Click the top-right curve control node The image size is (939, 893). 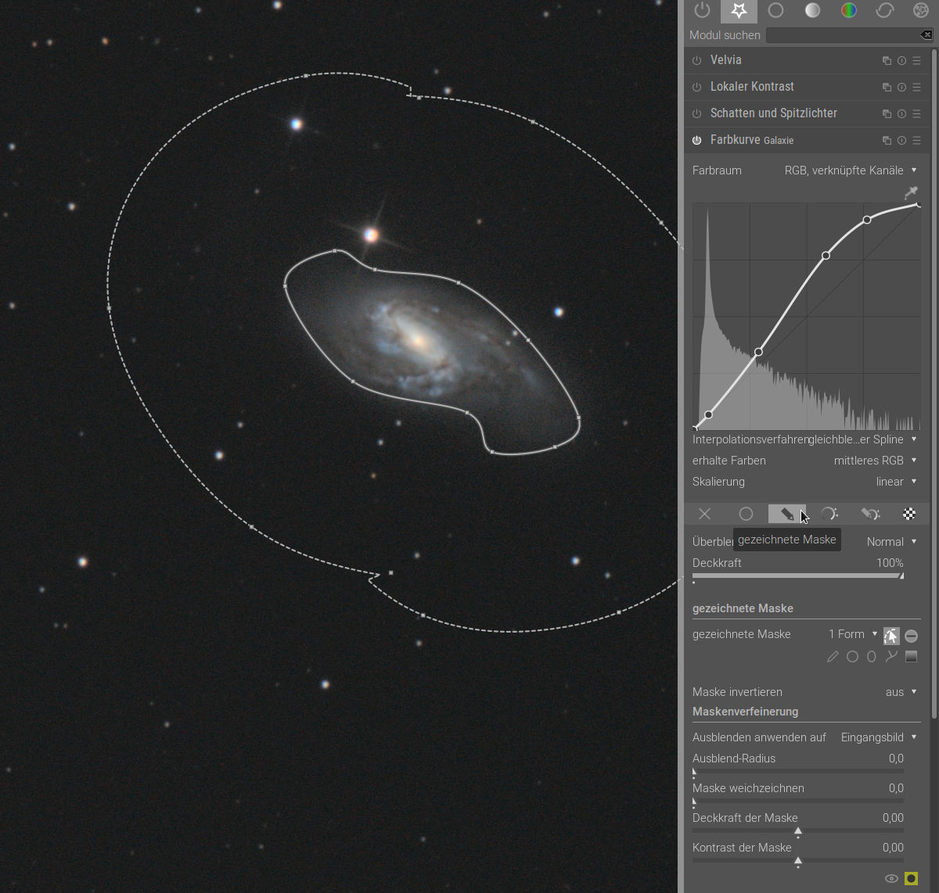click(x=919, y=205)
